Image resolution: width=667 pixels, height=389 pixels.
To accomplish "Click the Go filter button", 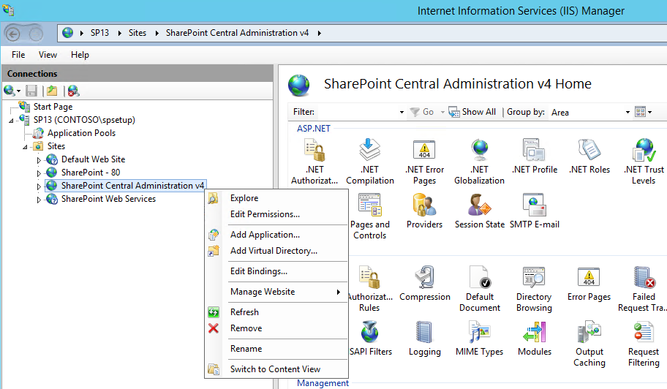I will pos(422,112).
